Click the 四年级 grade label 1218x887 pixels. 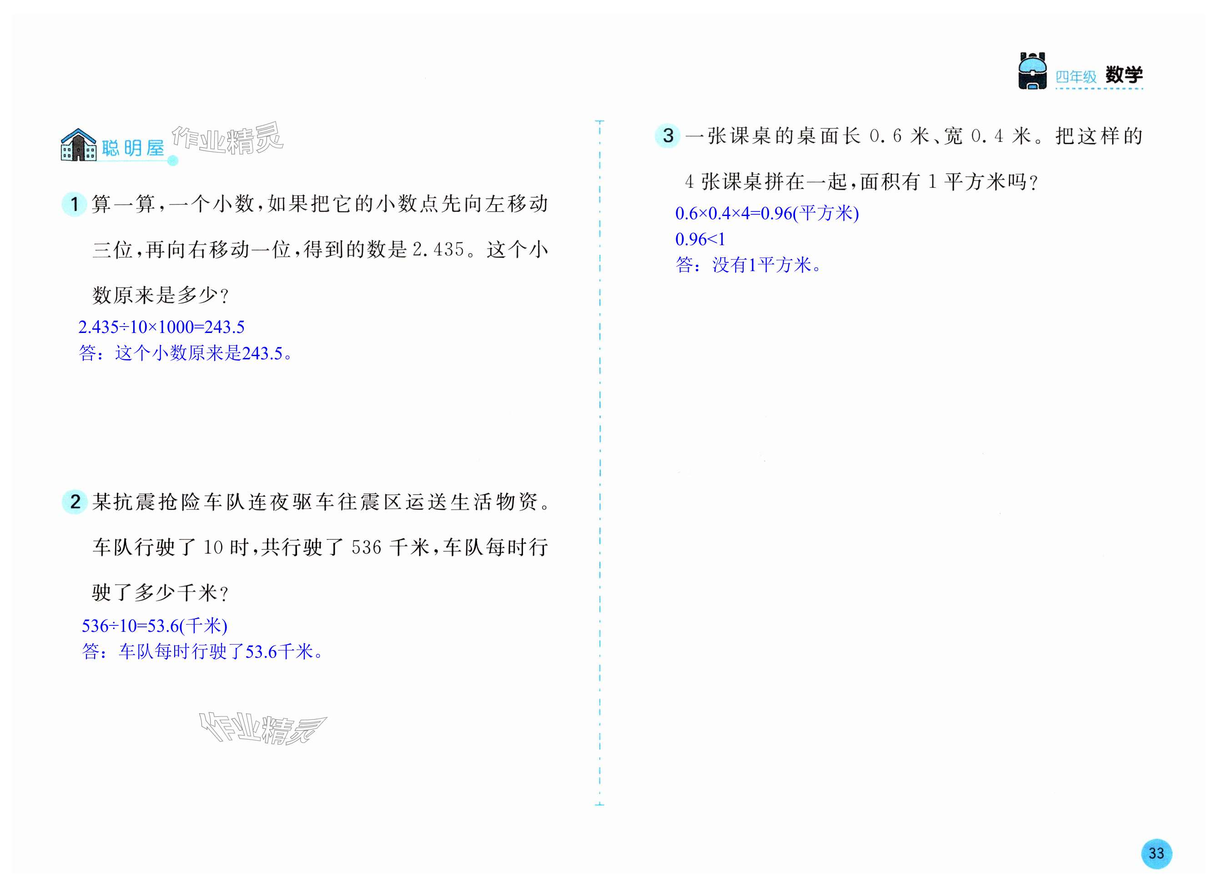tap(1076, 77)
